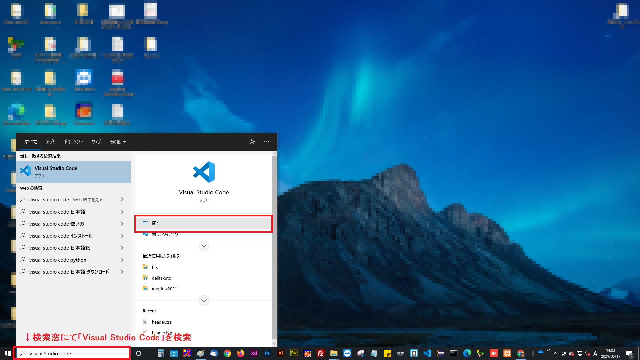Open TeamViewer from the taskbar
This screenshot has width=640, height=360.
[347, 353]
